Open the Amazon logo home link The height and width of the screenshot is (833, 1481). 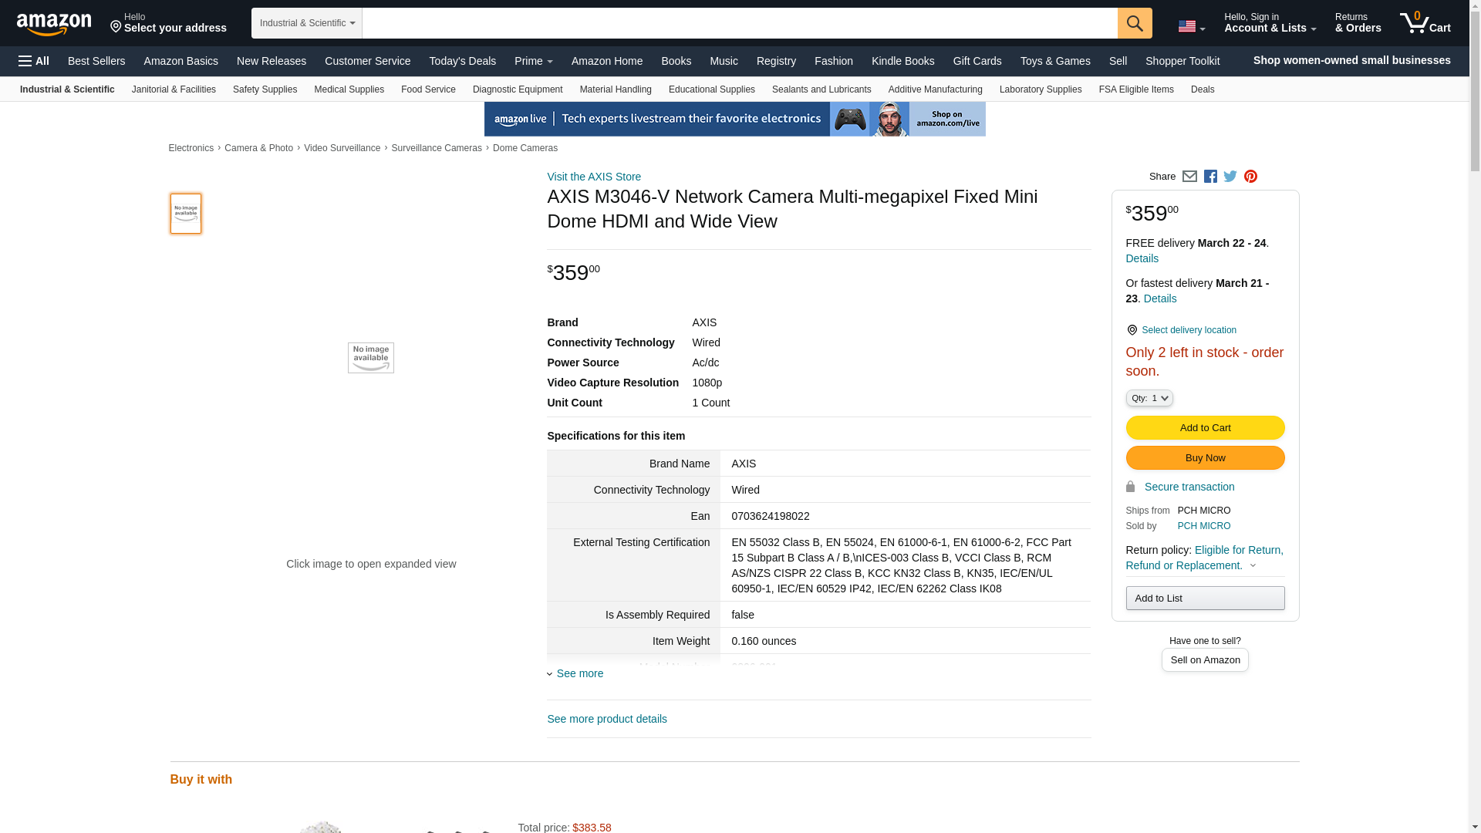pyautogui.click(x=54, y=25)
